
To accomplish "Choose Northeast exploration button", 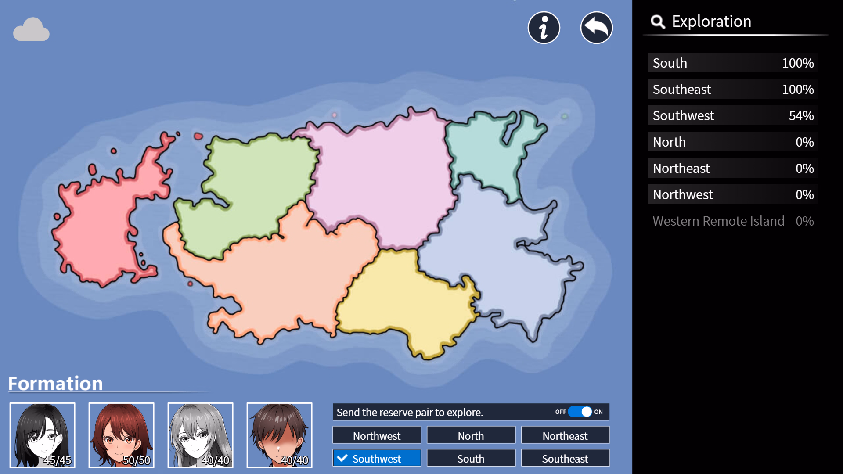I will pos(565,435).
